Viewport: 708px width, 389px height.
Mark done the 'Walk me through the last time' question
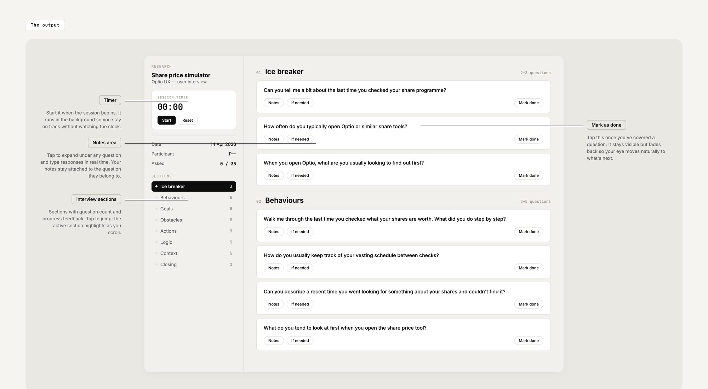click(529, 232)
